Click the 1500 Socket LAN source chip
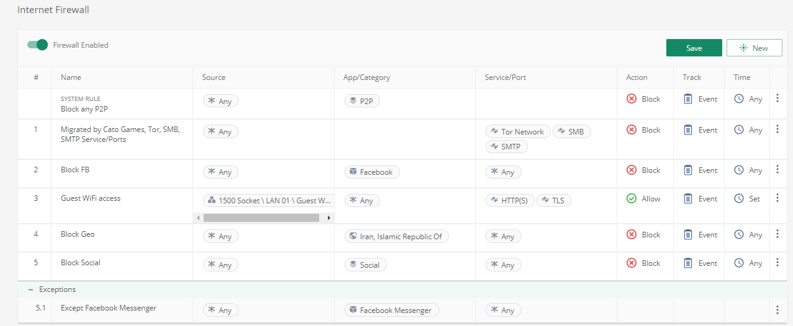 268,200
